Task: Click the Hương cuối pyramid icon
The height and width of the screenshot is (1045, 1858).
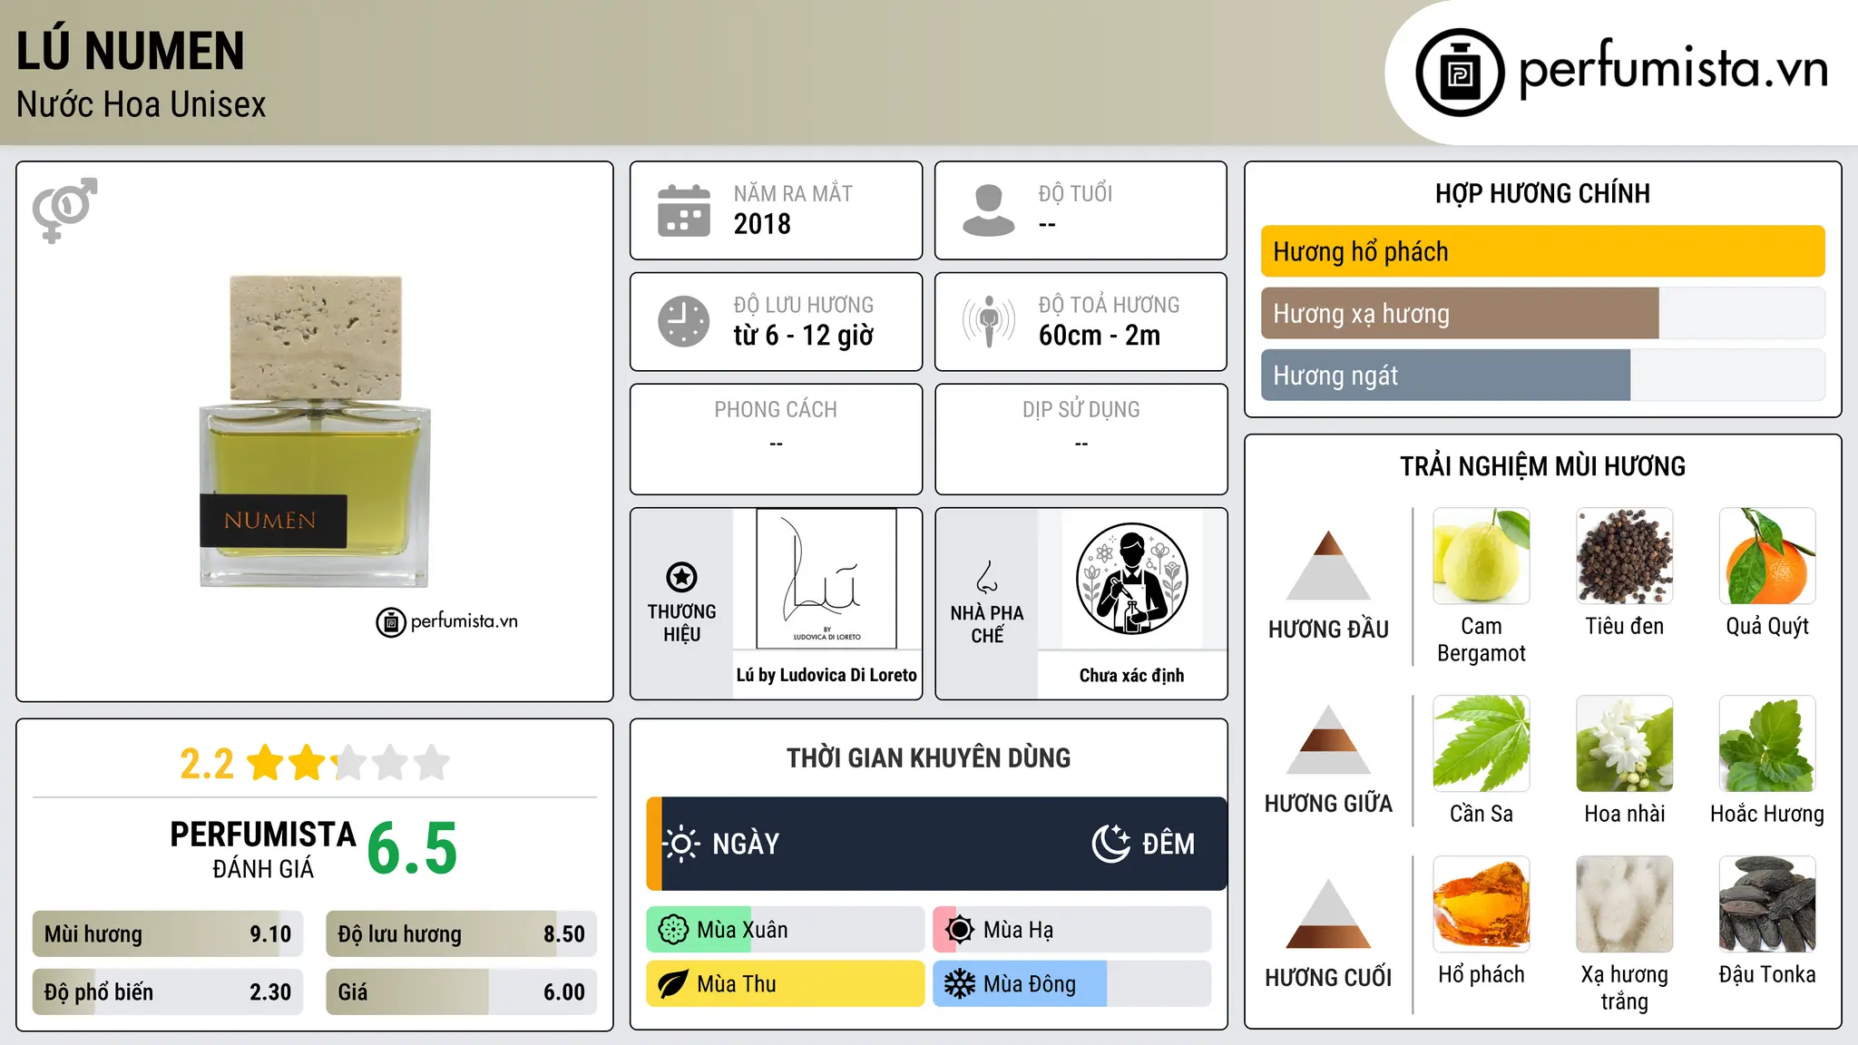Action: click(1329, 913)
